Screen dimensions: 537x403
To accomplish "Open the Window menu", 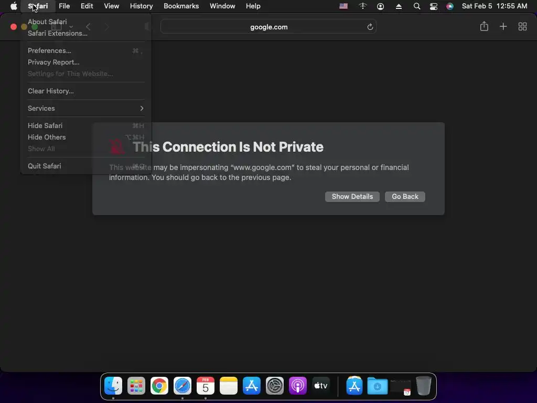I will (222, 6).
